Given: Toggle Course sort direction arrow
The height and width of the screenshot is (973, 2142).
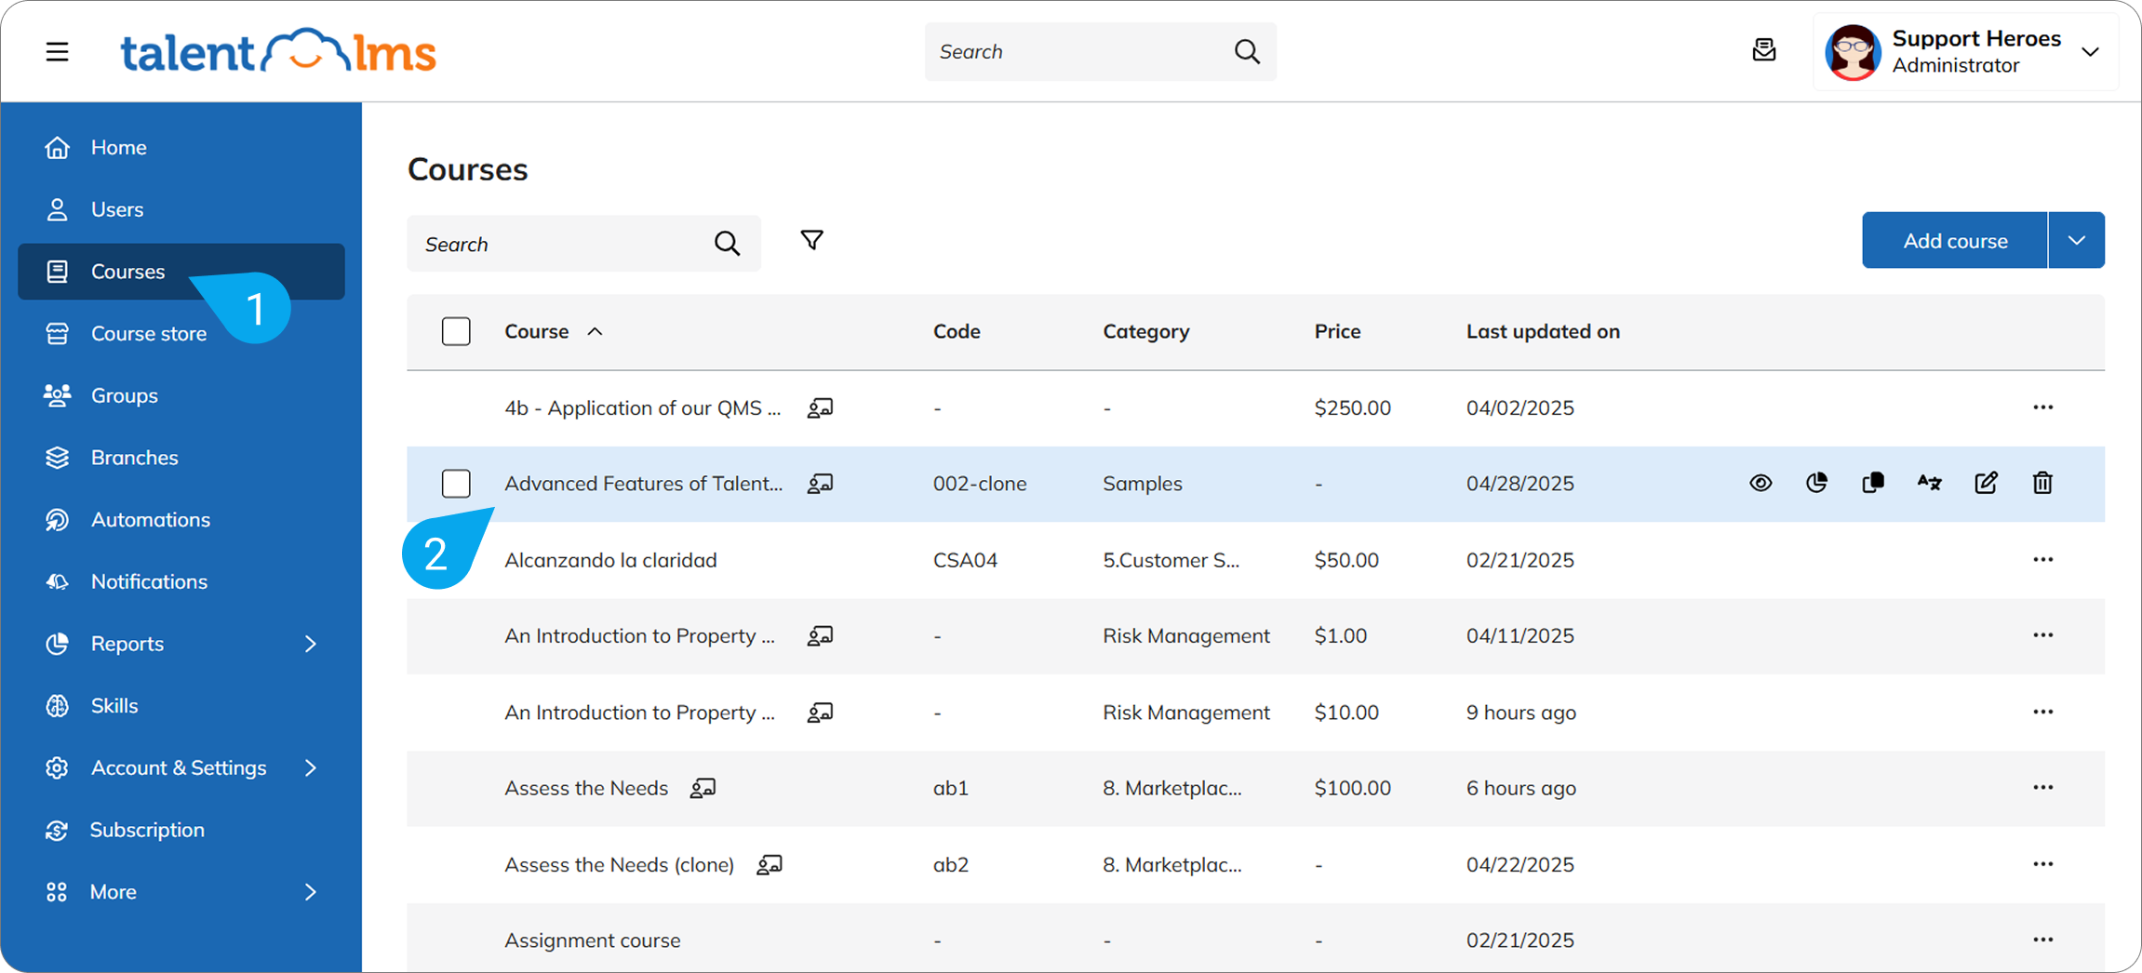Looking at the screenshot, I should pos(596,331).
